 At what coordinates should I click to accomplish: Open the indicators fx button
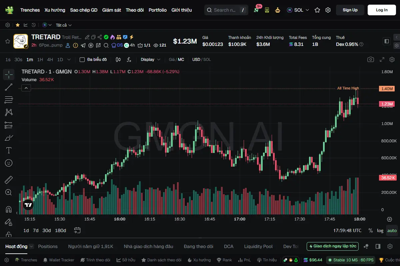(129, 60)
